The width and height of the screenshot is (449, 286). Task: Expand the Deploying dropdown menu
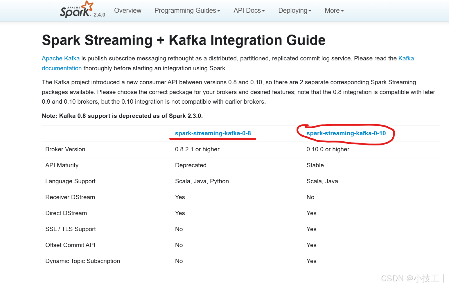tap(295, 10)
